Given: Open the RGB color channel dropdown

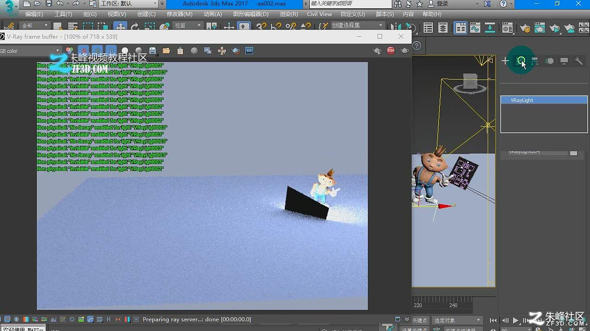Looking at the screenshot, I should click(x=30, y=51).
